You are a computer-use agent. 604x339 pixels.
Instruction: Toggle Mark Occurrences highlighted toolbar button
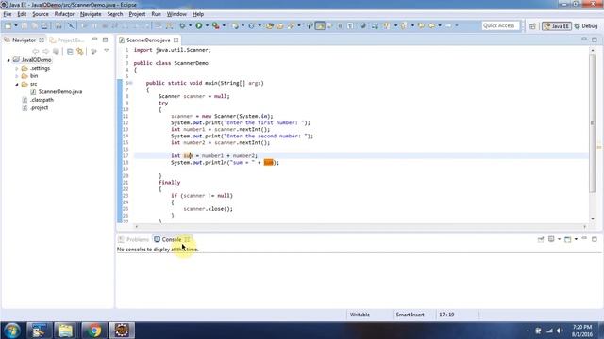320,25
